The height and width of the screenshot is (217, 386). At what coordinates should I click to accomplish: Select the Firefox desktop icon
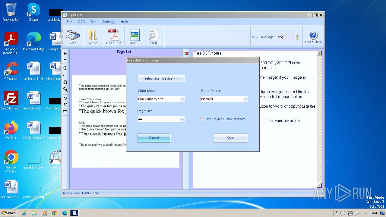pos(11,130)
